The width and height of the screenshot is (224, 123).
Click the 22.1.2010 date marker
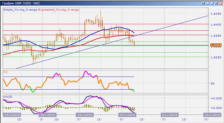[213, 115]
